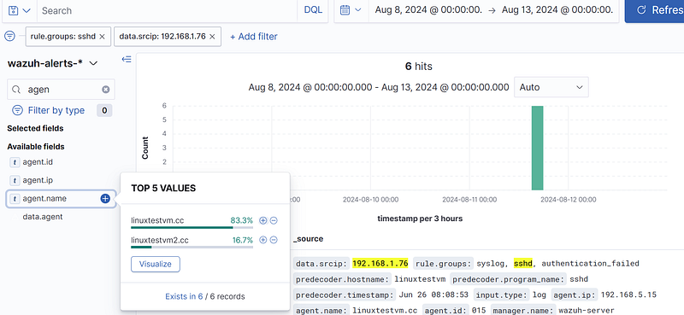The height and width of the screenshot is (315, 684).
Task: Filter out linuxtestvm2.cc value
Action: (x=274, y=240)
